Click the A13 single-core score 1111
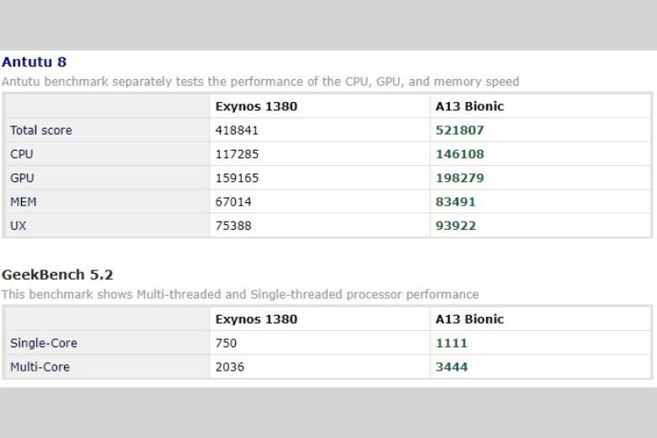This screenshot has height=438, width=657. (x=451, y=344)
